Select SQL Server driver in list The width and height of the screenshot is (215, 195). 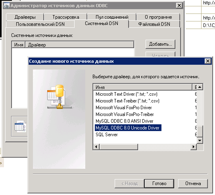point(107,135)
